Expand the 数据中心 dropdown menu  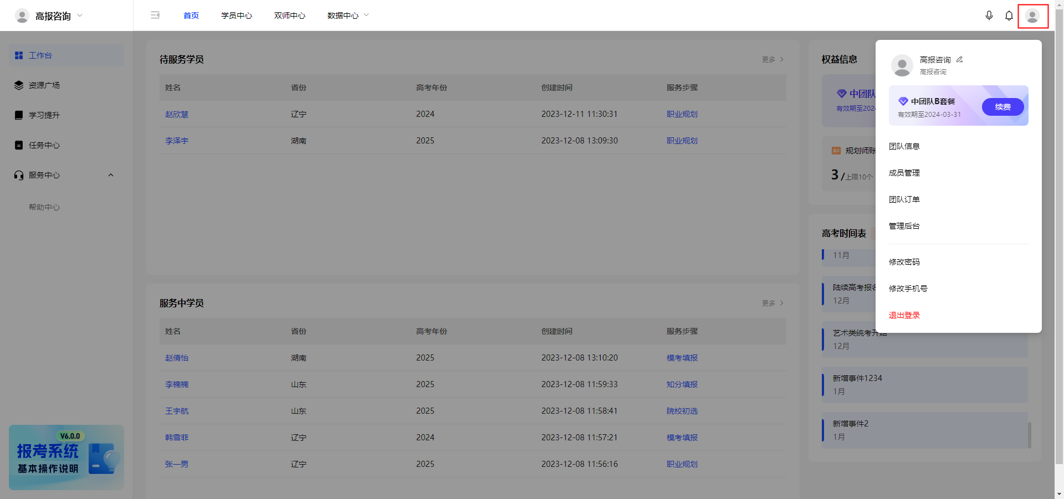click(x=348, y=16)
